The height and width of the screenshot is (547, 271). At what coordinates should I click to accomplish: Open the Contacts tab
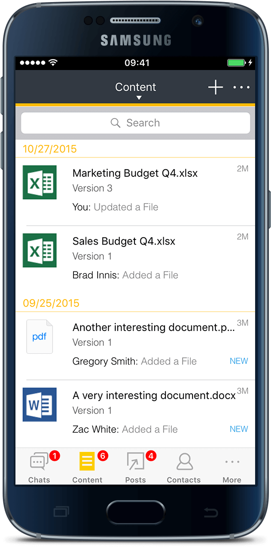pyautogui.click(x=184, y=467)
